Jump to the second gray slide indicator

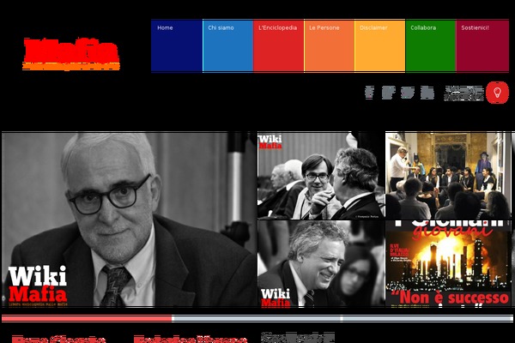(257, 318)
